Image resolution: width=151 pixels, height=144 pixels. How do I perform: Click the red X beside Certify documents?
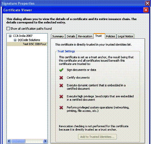61,78
